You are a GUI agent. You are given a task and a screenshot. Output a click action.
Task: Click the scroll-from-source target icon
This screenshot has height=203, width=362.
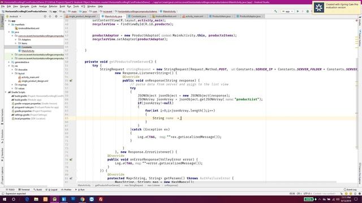pyautogui.click(x=45, y=16)
